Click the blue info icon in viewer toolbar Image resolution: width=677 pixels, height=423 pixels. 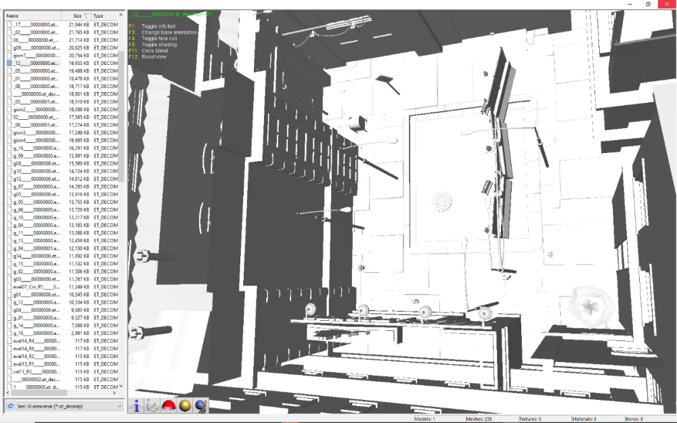pos(137,405)
